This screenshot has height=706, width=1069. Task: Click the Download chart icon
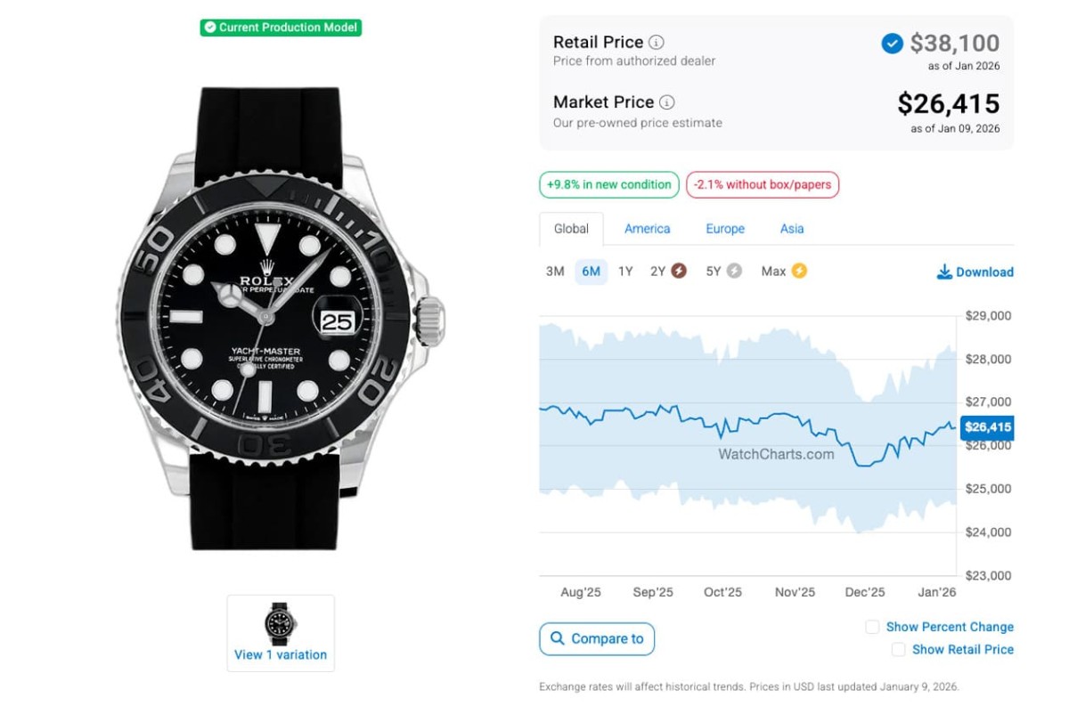click(x=944, y=272)
